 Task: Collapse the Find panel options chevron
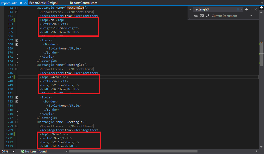(190, 9)
